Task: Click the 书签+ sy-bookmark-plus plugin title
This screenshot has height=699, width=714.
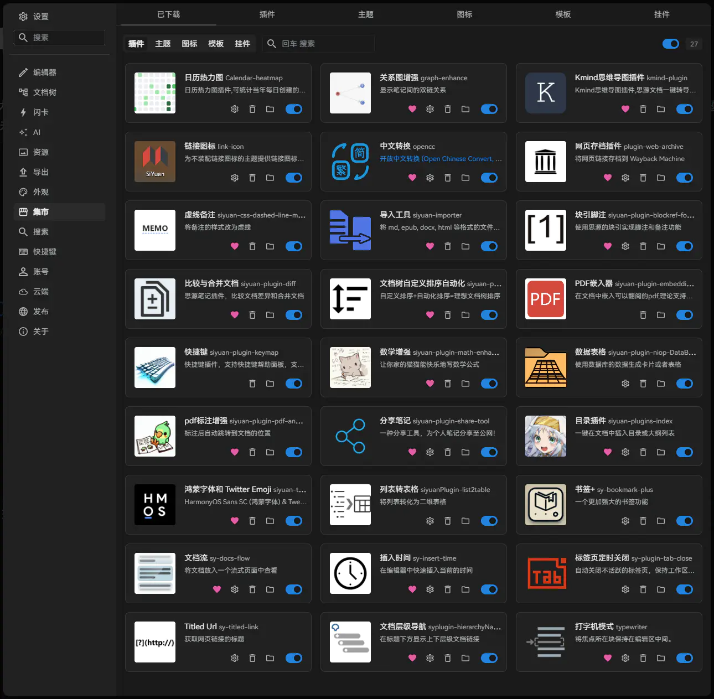Action: tap(614, 489)
